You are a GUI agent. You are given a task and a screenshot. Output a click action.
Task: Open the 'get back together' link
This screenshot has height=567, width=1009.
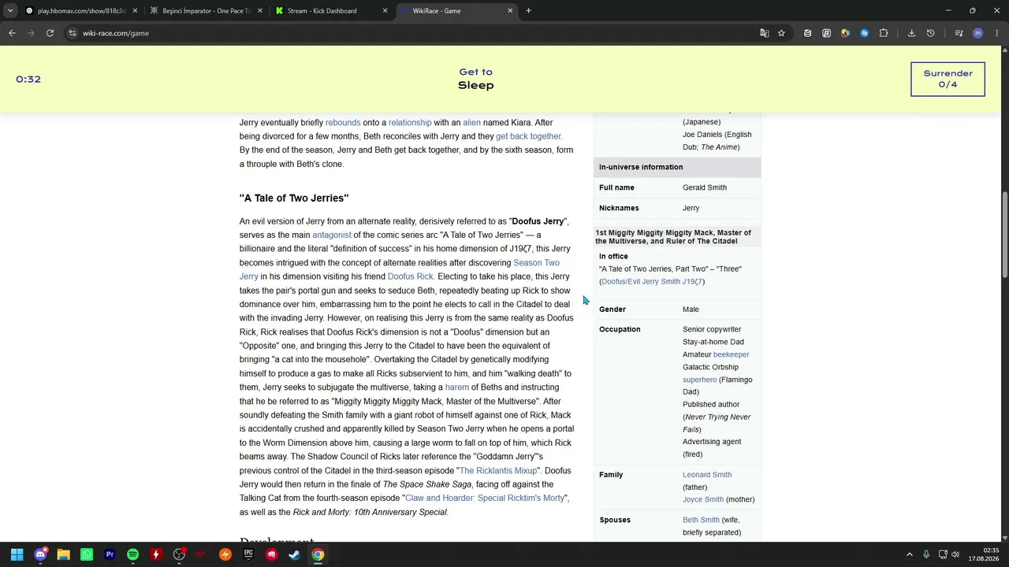pyautogui.click(x=528, y=136)
